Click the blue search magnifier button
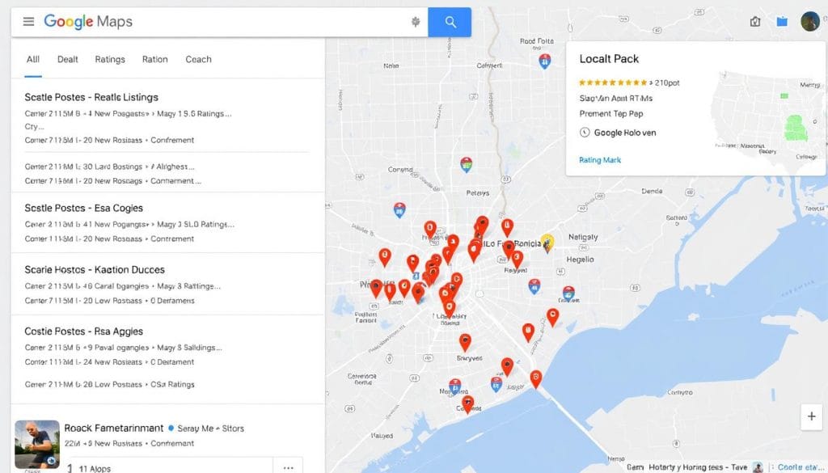 [450, 22]
